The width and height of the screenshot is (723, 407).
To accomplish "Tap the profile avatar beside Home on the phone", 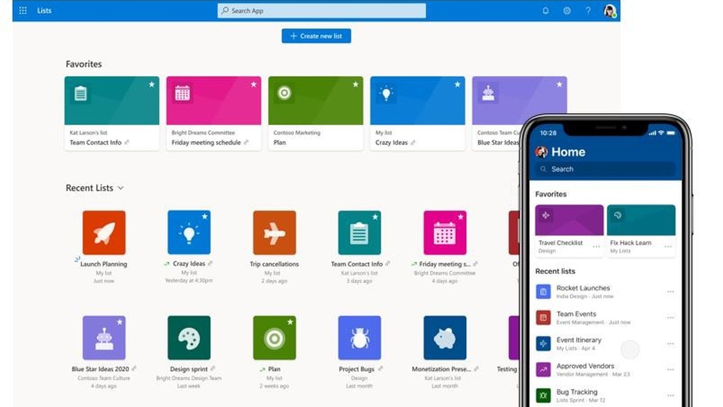I will tap(541, 151).
